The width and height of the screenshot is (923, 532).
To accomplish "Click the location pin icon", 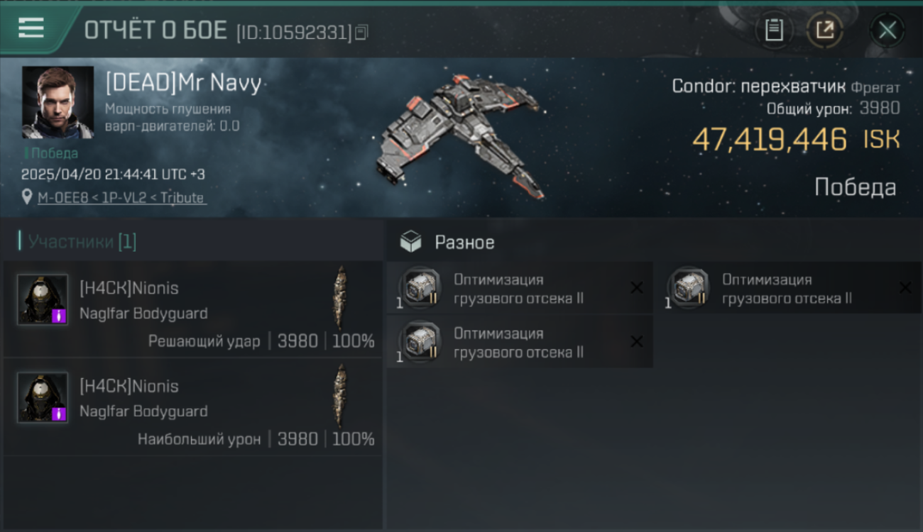I will [x=27, y=197].
